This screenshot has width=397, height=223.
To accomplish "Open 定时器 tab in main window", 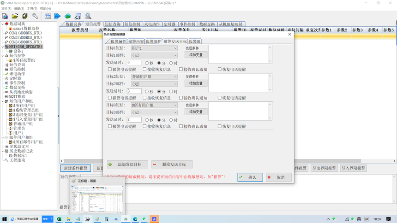I will [169, 24].
